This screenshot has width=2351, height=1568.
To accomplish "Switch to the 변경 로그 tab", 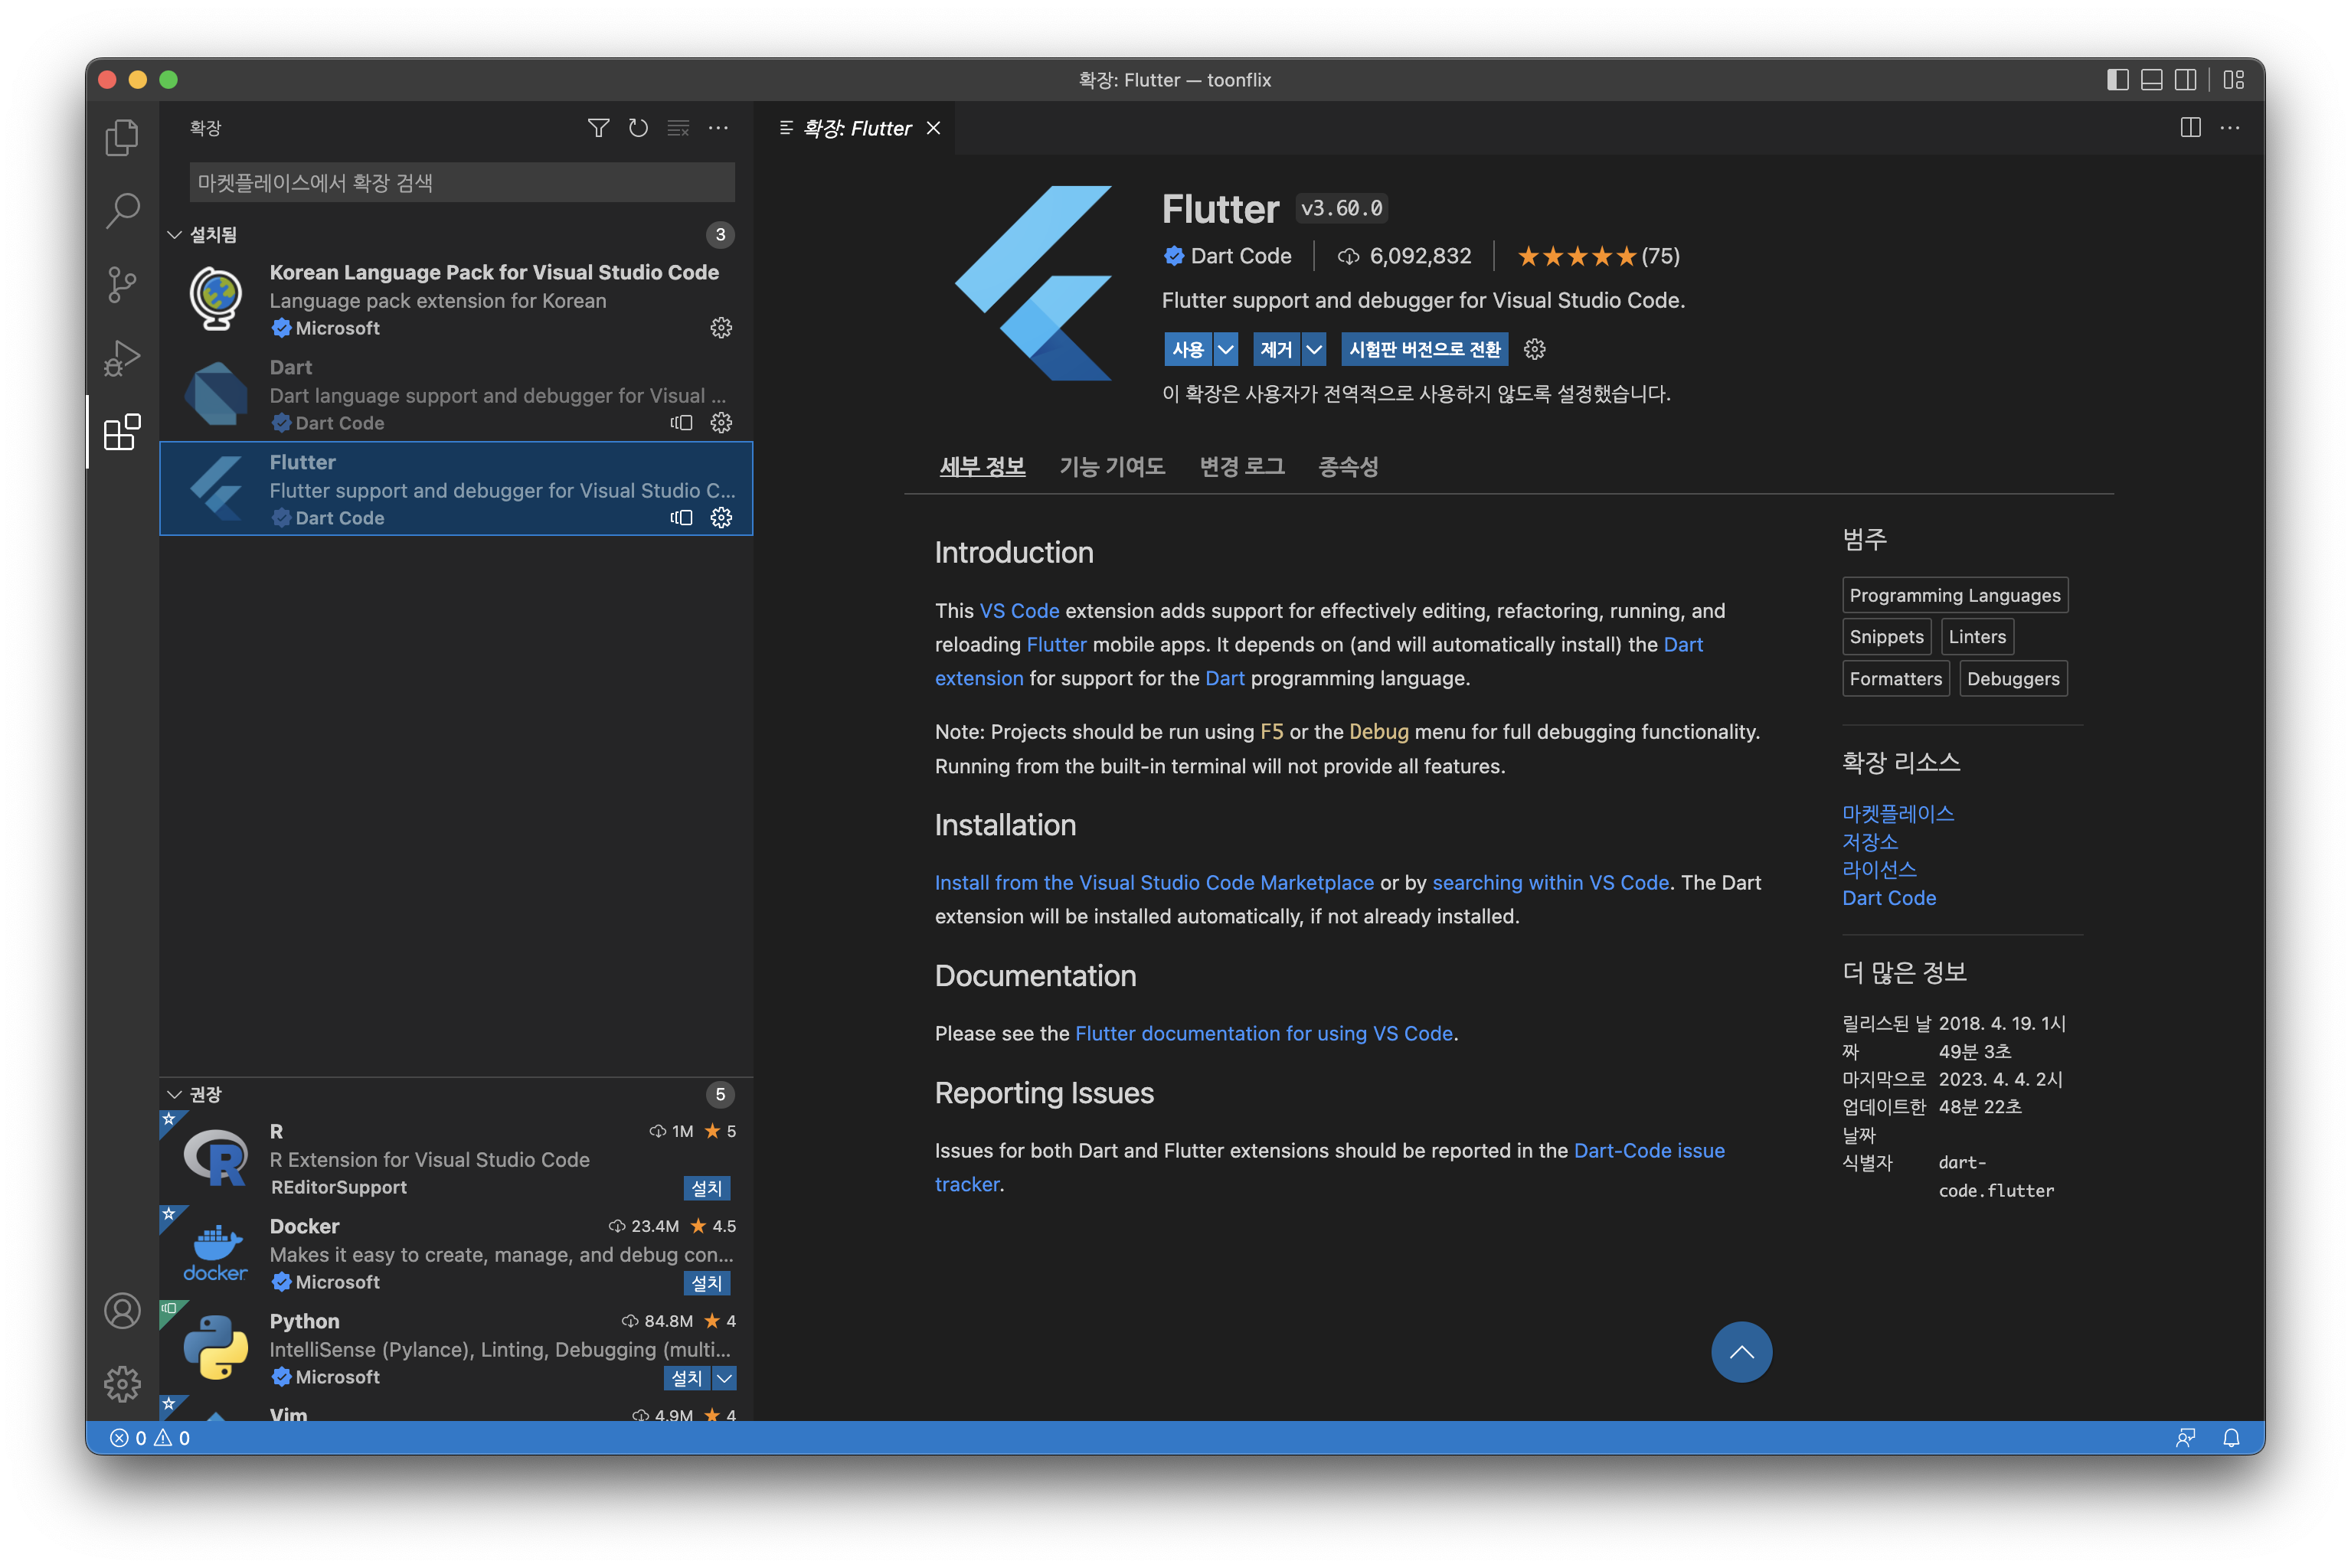I will (x=1241, y=467).
